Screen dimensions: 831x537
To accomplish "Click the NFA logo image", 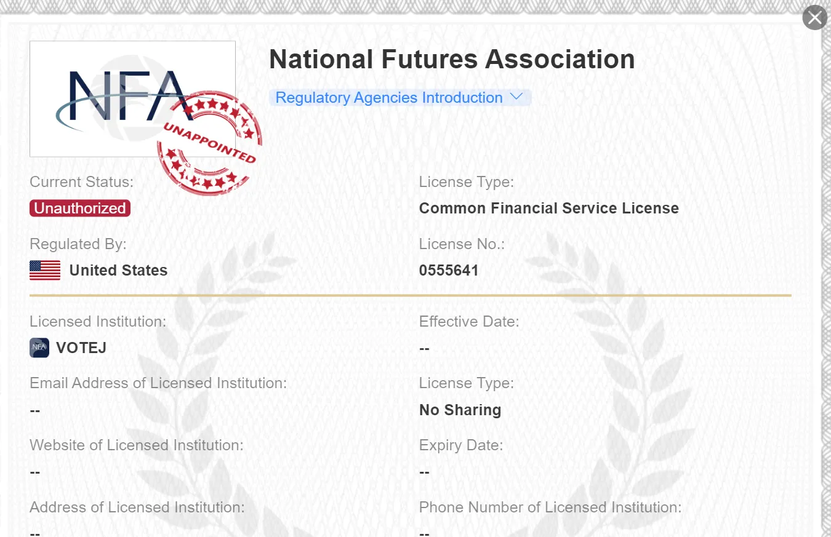I will (x=132, y=99).
